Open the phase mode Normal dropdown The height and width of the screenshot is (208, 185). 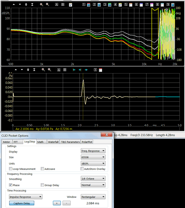coord(93,185)
